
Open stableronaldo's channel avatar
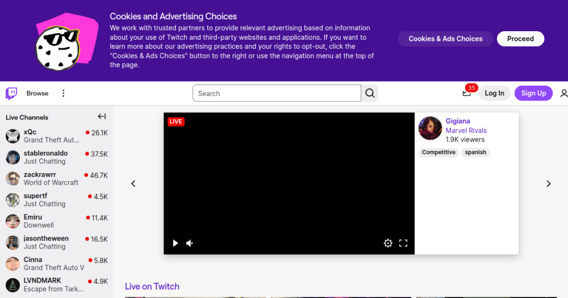[x=12, y=157]
